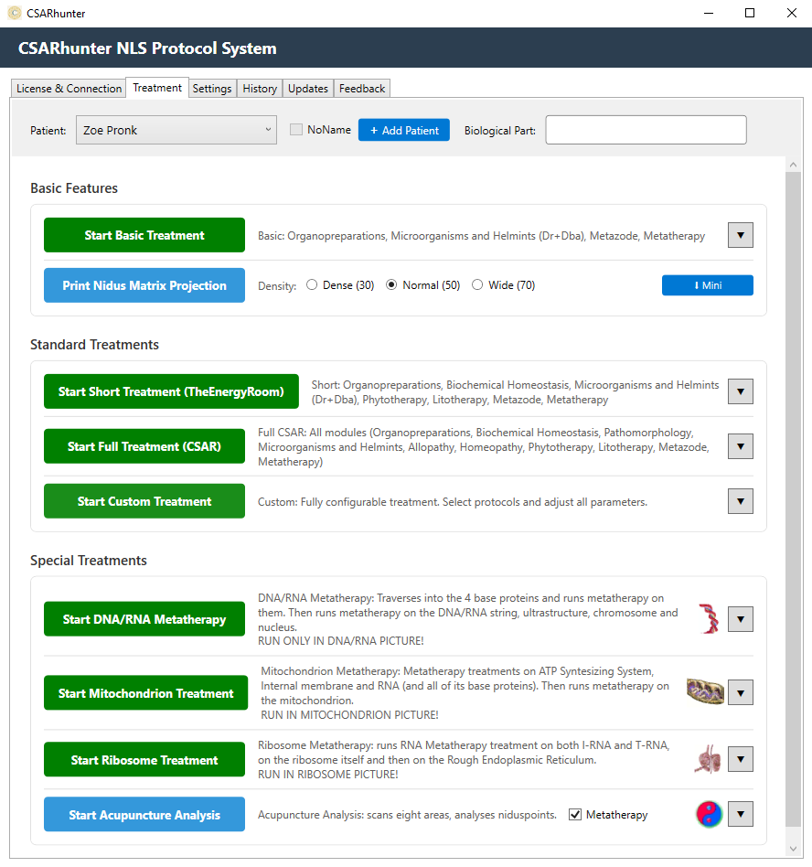Click the ribosome picture icon
Image resolution: width=812 pixels, height=867 pixels.
coord(707,759)
